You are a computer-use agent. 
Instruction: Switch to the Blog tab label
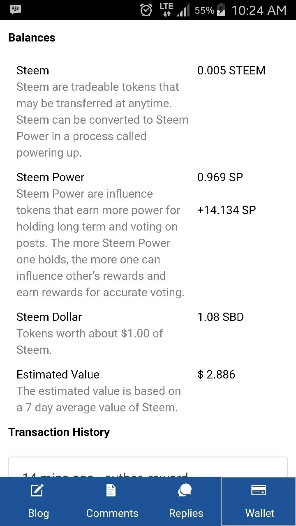coord(38,513)
